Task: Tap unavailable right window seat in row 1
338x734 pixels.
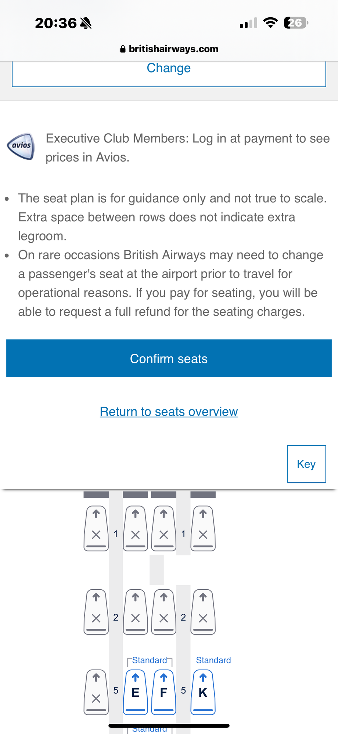Action: tap(203, 528)
